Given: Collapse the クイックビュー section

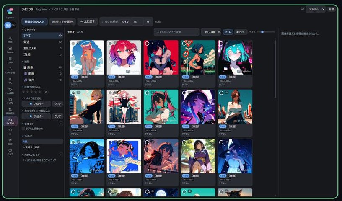Looking at the screenshot, I should [30, 30].
